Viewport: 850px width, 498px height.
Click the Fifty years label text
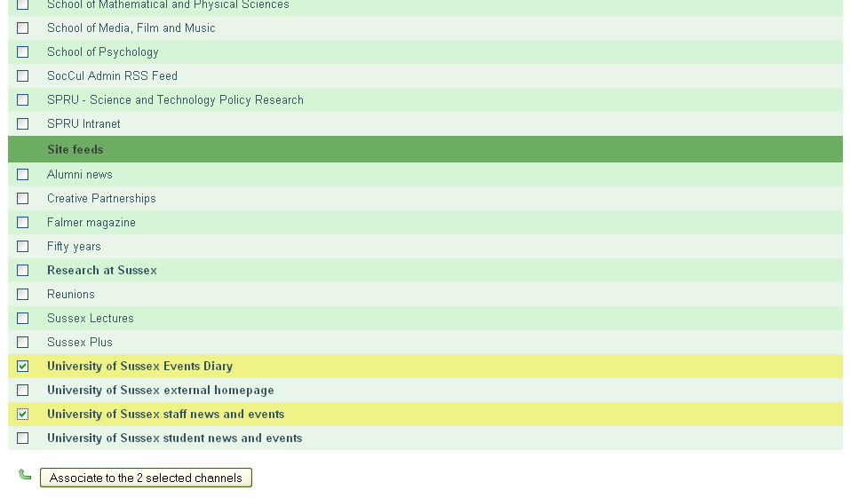point(75,247)
